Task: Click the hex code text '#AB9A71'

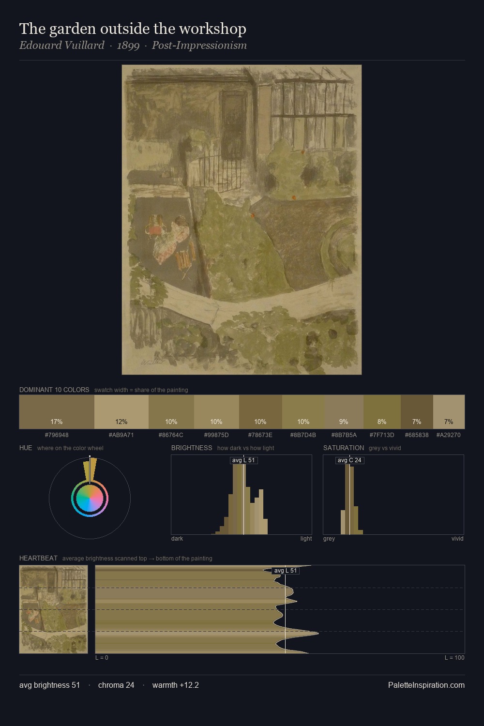Action: tap(121, 435)
